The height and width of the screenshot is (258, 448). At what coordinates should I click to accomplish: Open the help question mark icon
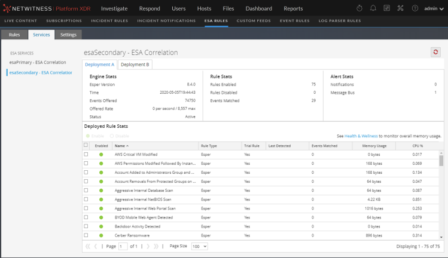point(414,8)
